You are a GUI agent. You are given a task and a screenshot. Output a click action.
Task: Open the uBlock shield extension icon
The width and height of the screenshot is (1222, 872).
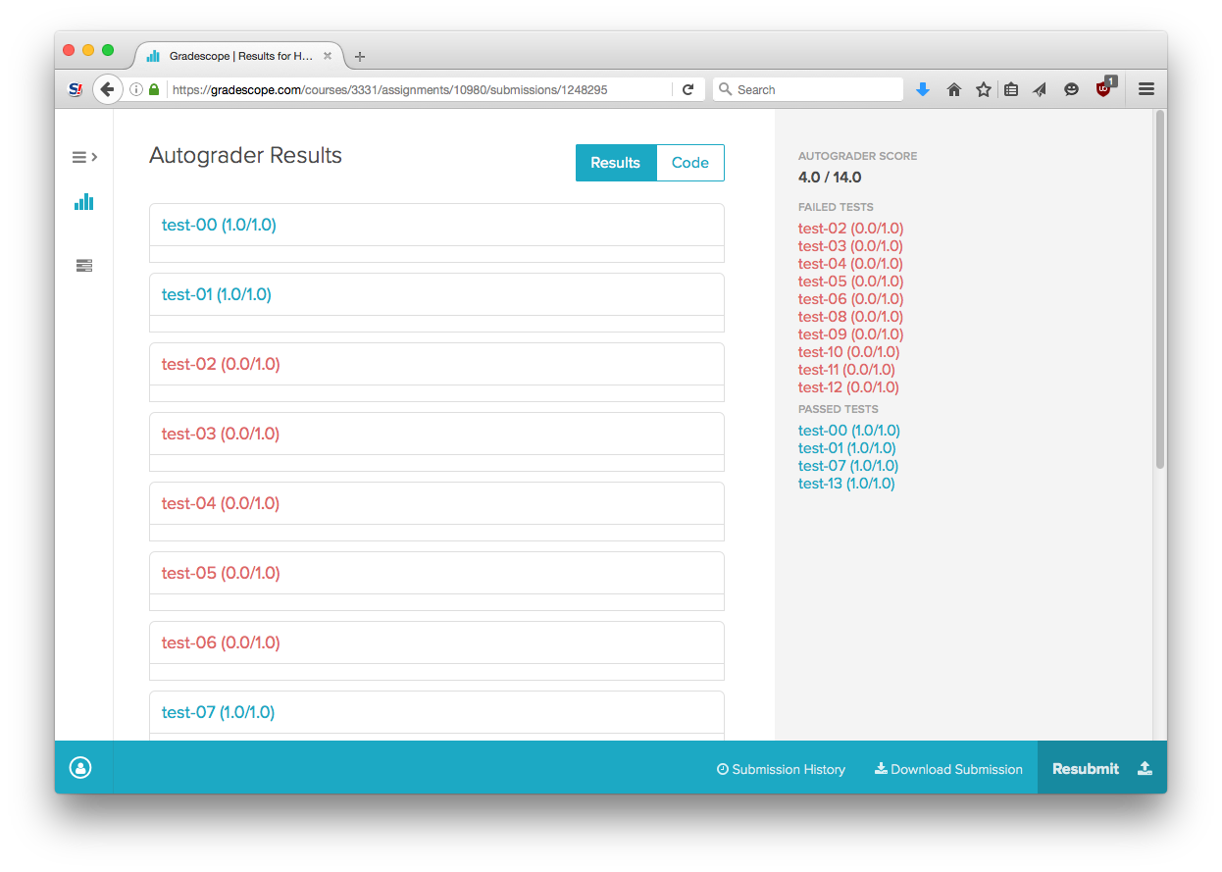(1104, 87)
